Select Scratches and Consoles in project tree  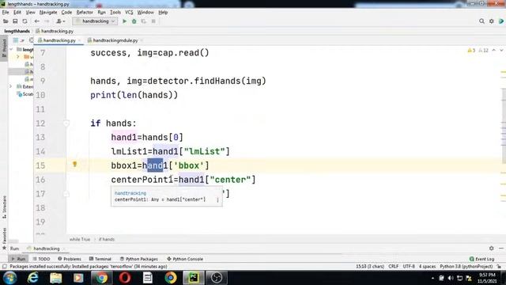pos(25,94)
